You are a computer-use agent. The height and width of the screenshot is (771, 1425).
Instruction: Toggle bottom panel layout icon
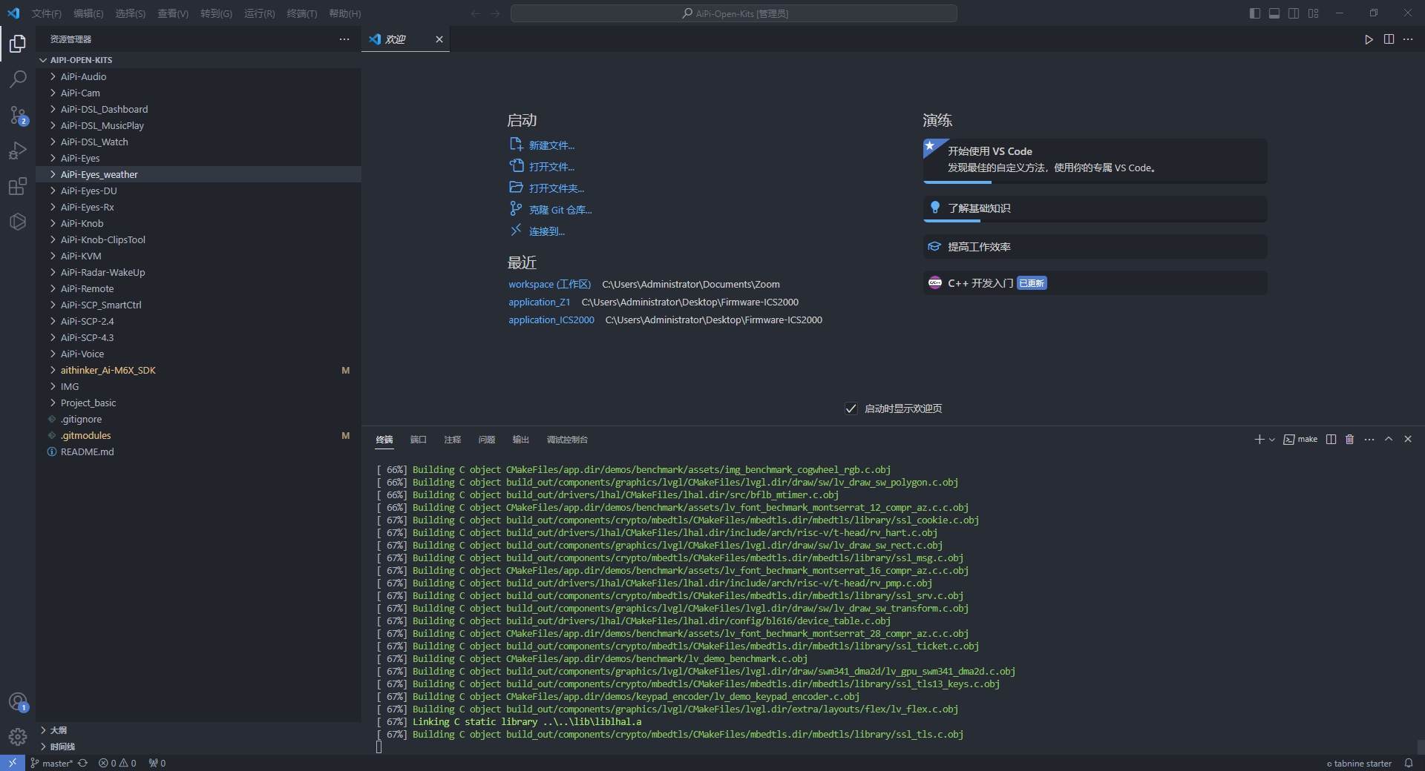point(1274,13)
